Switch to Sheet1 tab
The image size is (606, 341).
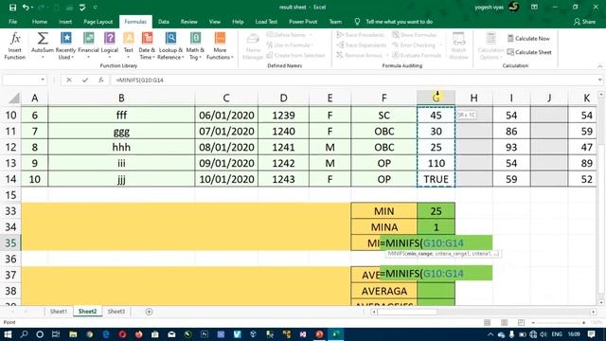[59, 312]
